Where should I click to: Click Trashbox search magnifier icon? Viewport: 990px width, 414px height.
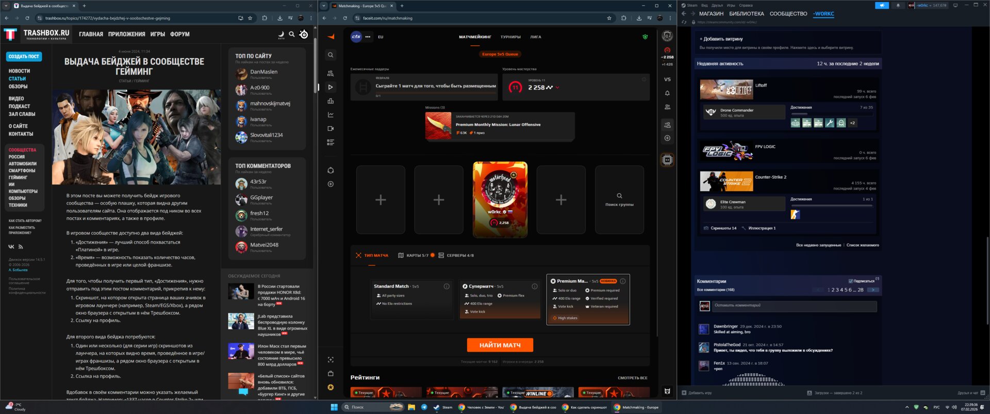pos(292,34)
